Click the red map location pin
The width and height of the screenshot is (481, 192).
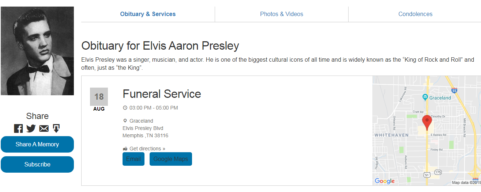[427, 122]
